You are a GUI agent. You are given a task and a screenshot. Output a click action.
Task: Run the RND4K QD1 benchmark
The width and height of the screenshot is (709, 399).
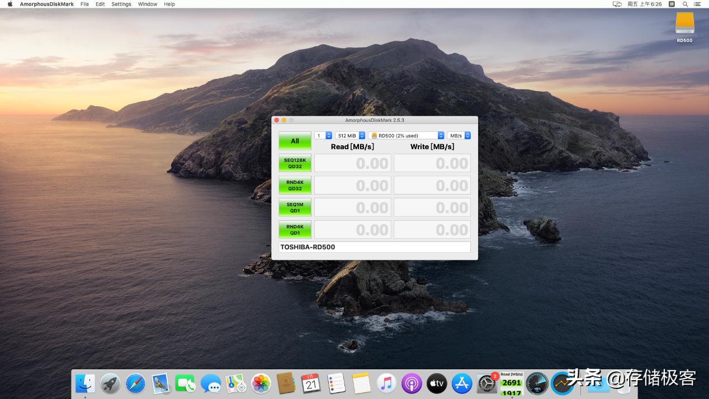pos(295,230)
